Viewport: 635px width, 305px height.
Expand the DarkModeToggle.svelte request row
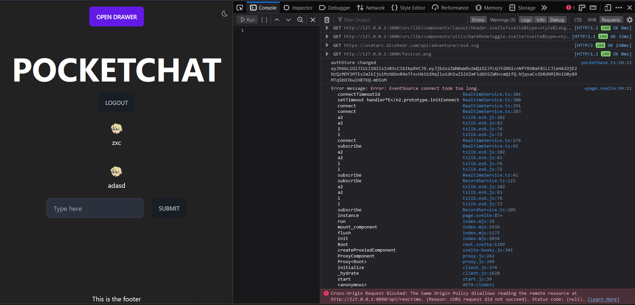[x=327, y=36]
